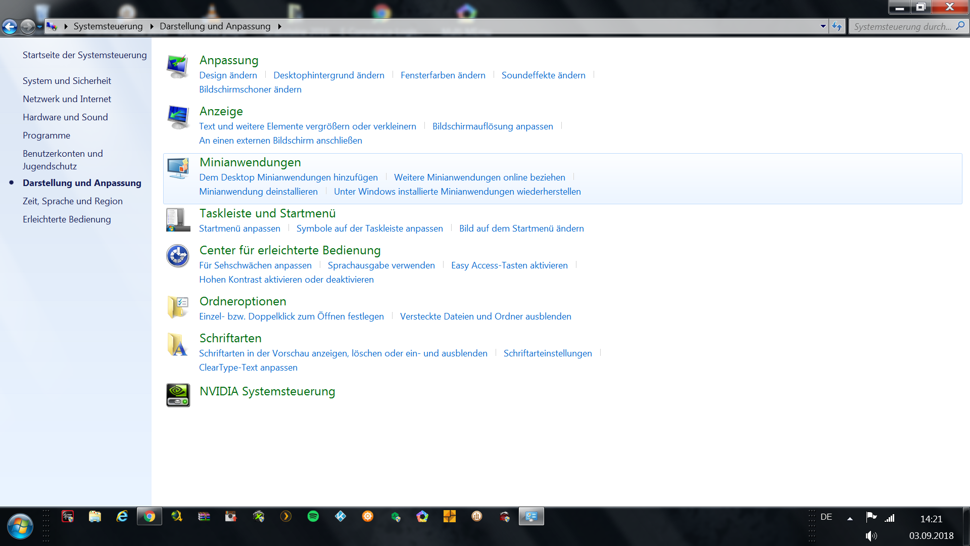
Task: Open the address bar history dropdown
Action: tap(823, 26)
